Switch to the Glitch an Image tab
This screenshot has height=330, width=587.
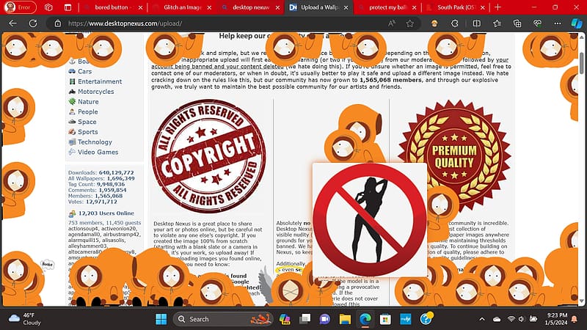coord(182,7)
